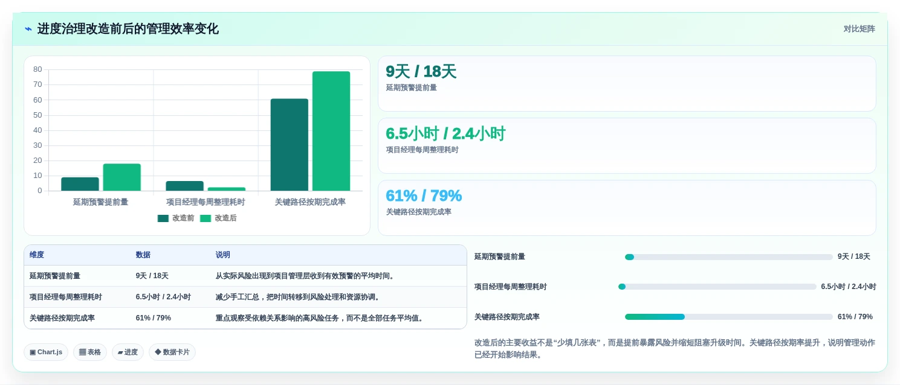900x385 pixels.
Task: Click the lightning icon beside the dashboard title
Action: pos(28,29)
